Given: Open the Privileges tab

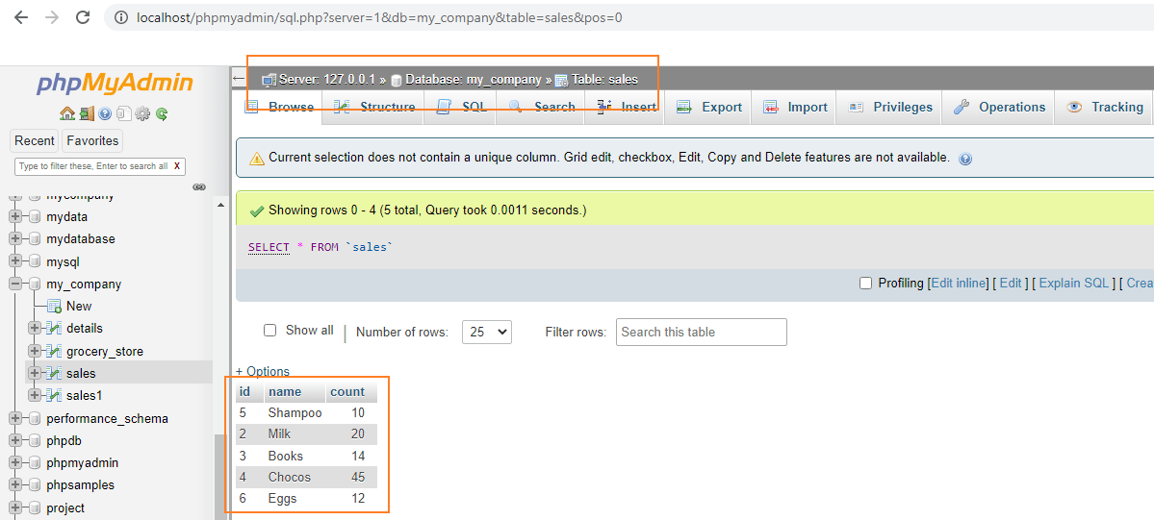Looking at the screenshot, I should (x=889, y=108).
